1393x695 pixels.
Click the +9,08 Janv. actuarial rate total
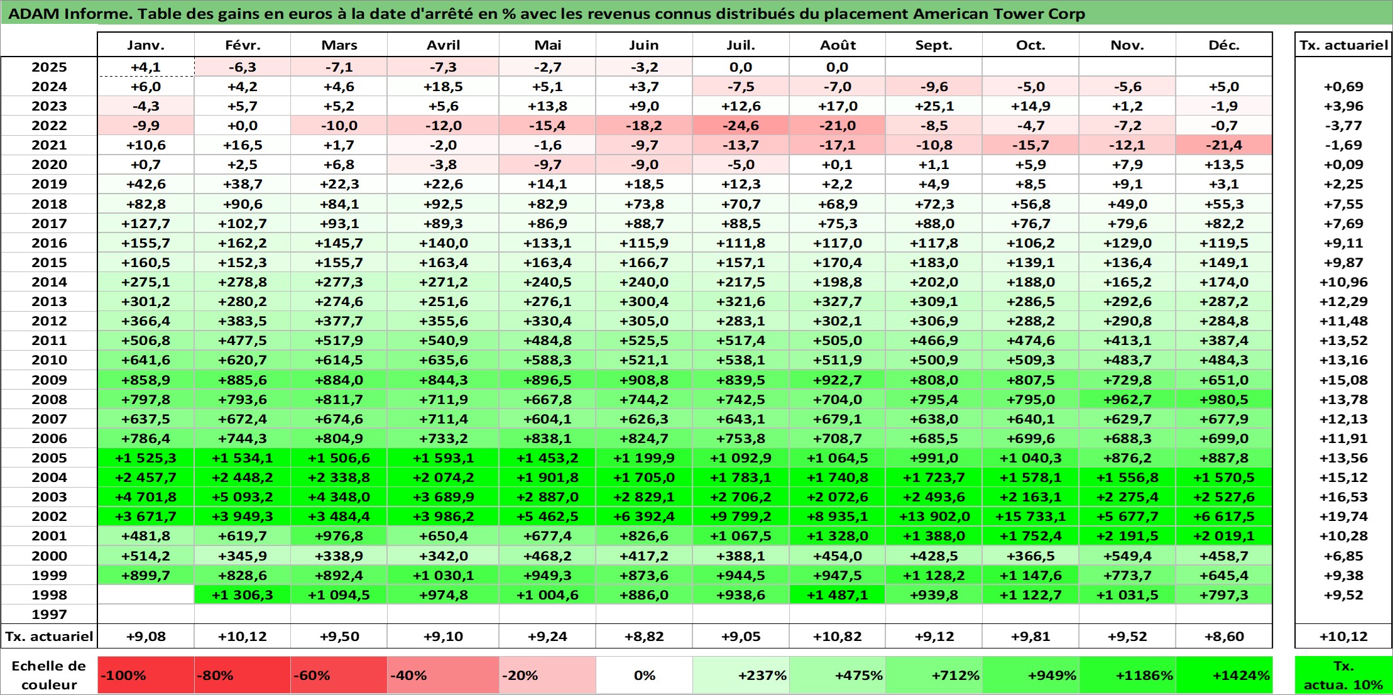[146, 637]
